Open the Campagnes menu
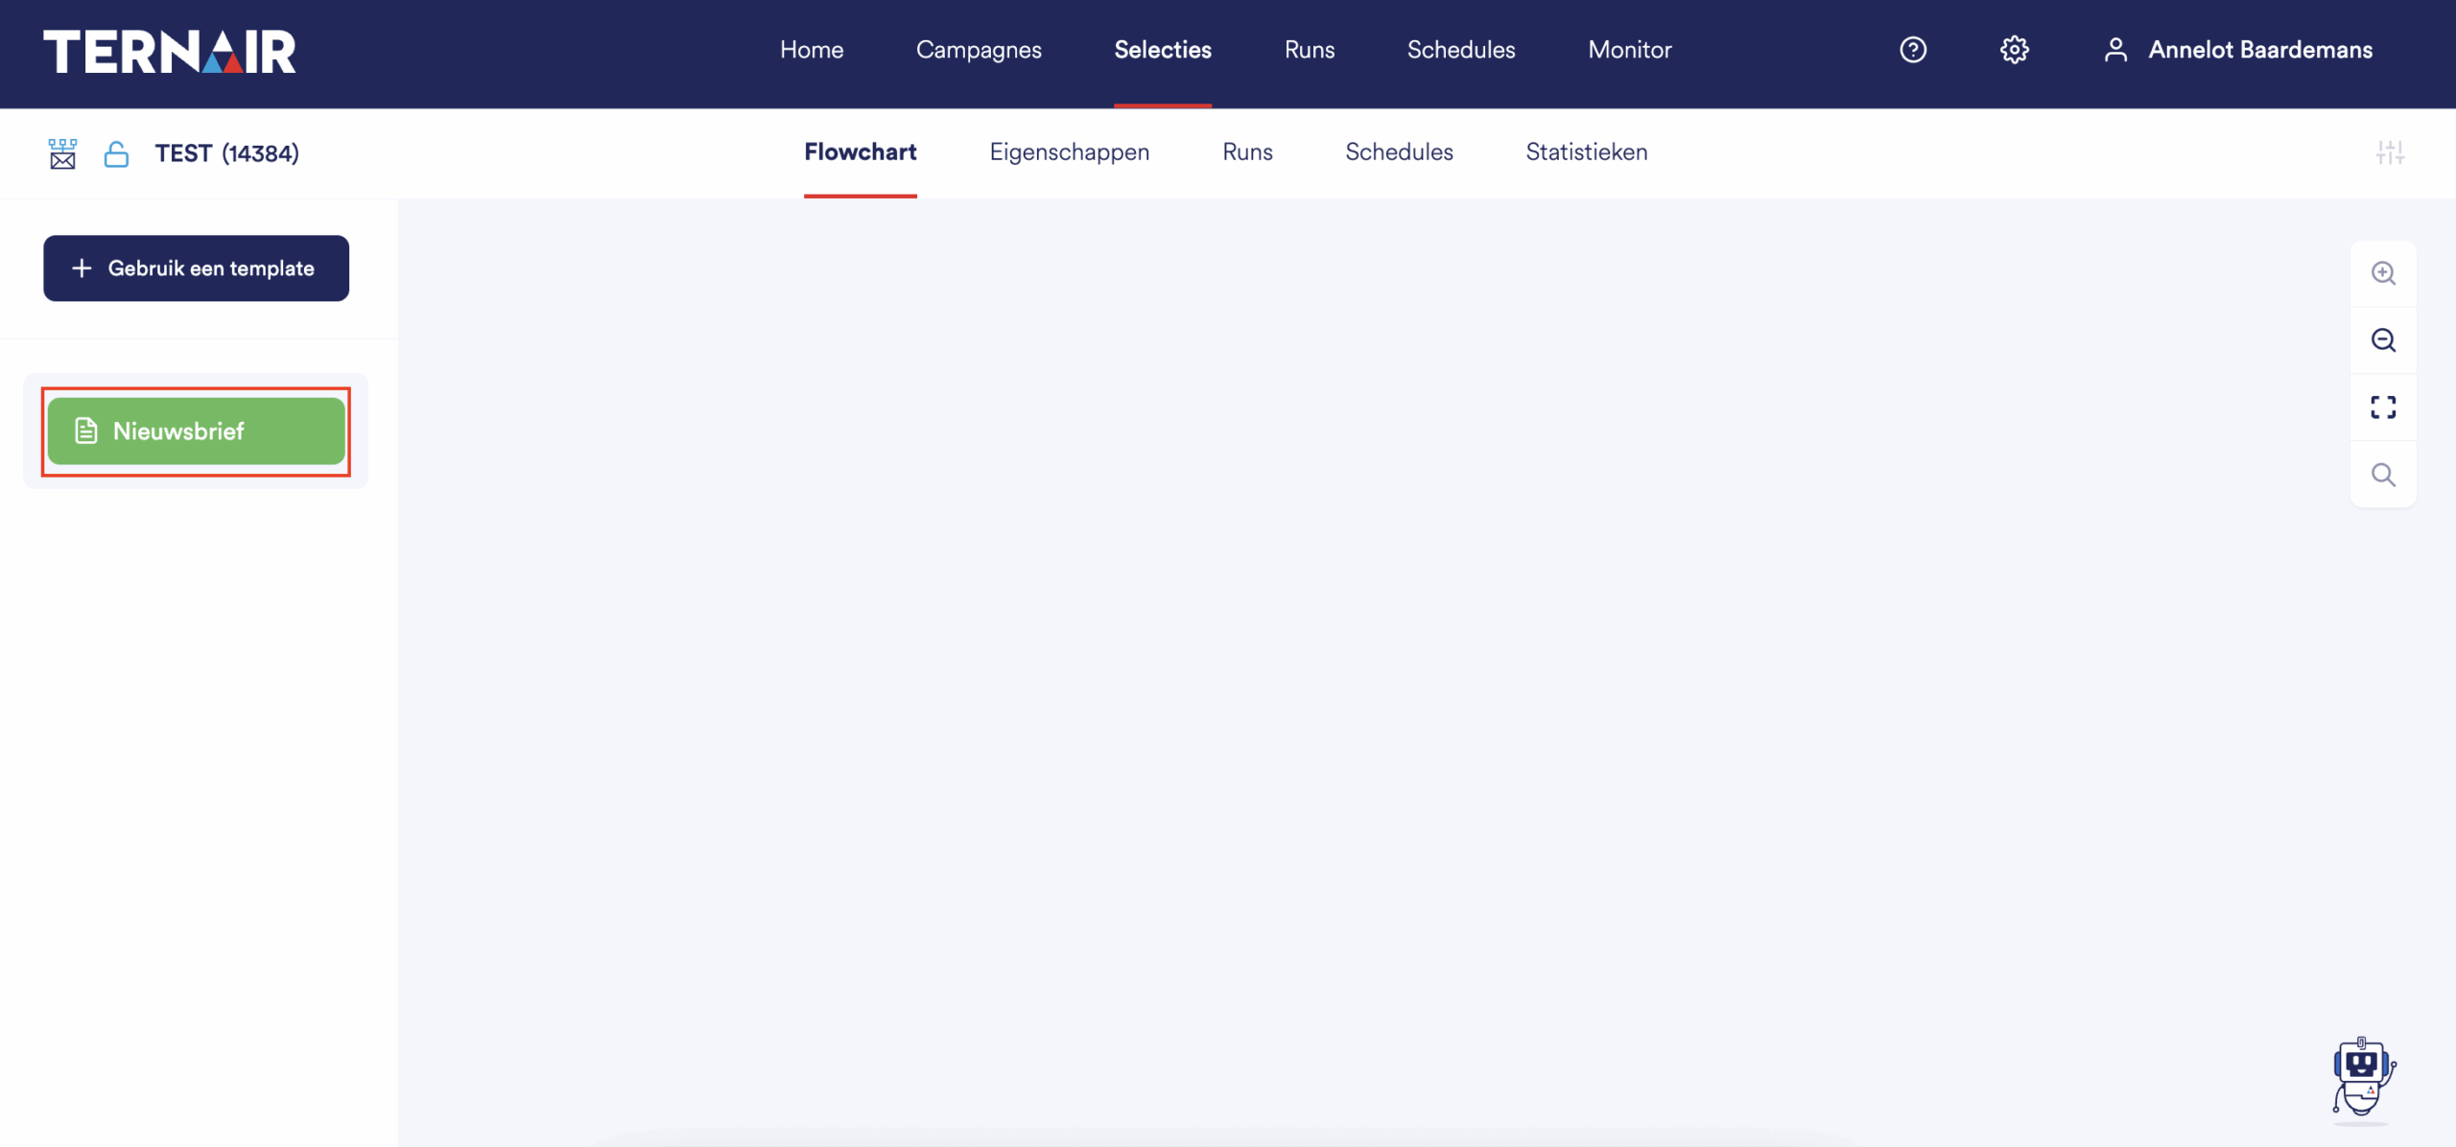The height and width of the screenshot is (1147, 2456). (x=979, y=50)
